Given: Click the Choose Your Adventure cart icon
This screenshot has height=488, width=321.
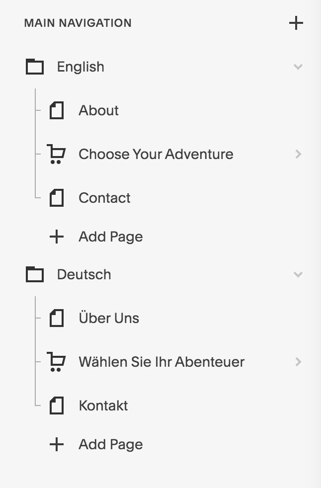Looking at the screenshot, I should tap(56, 154).
